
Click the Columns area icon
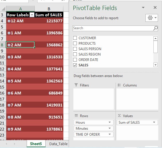pyautogui.click(x=119, y=85)
